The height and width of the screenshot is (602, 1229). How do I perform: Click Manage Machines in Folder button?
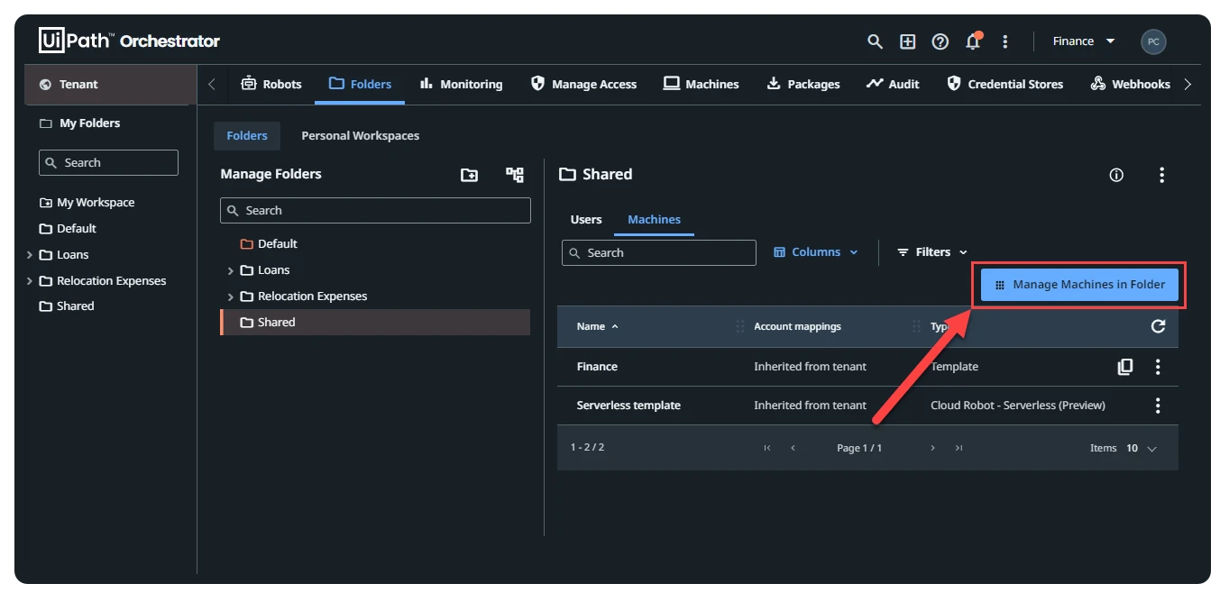click(1079, 285)
